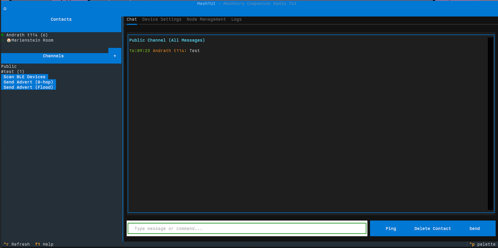Click the Send button

click(x=474, y=228)
